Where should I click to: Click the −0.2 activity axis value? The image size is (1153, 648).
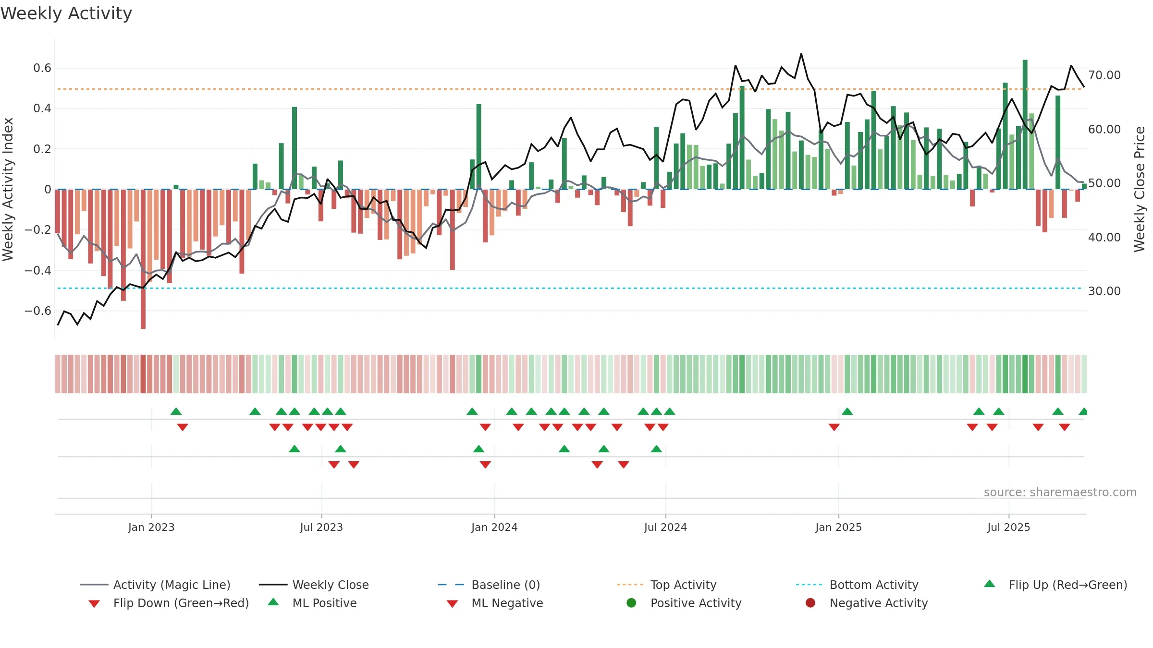point(37,230)
